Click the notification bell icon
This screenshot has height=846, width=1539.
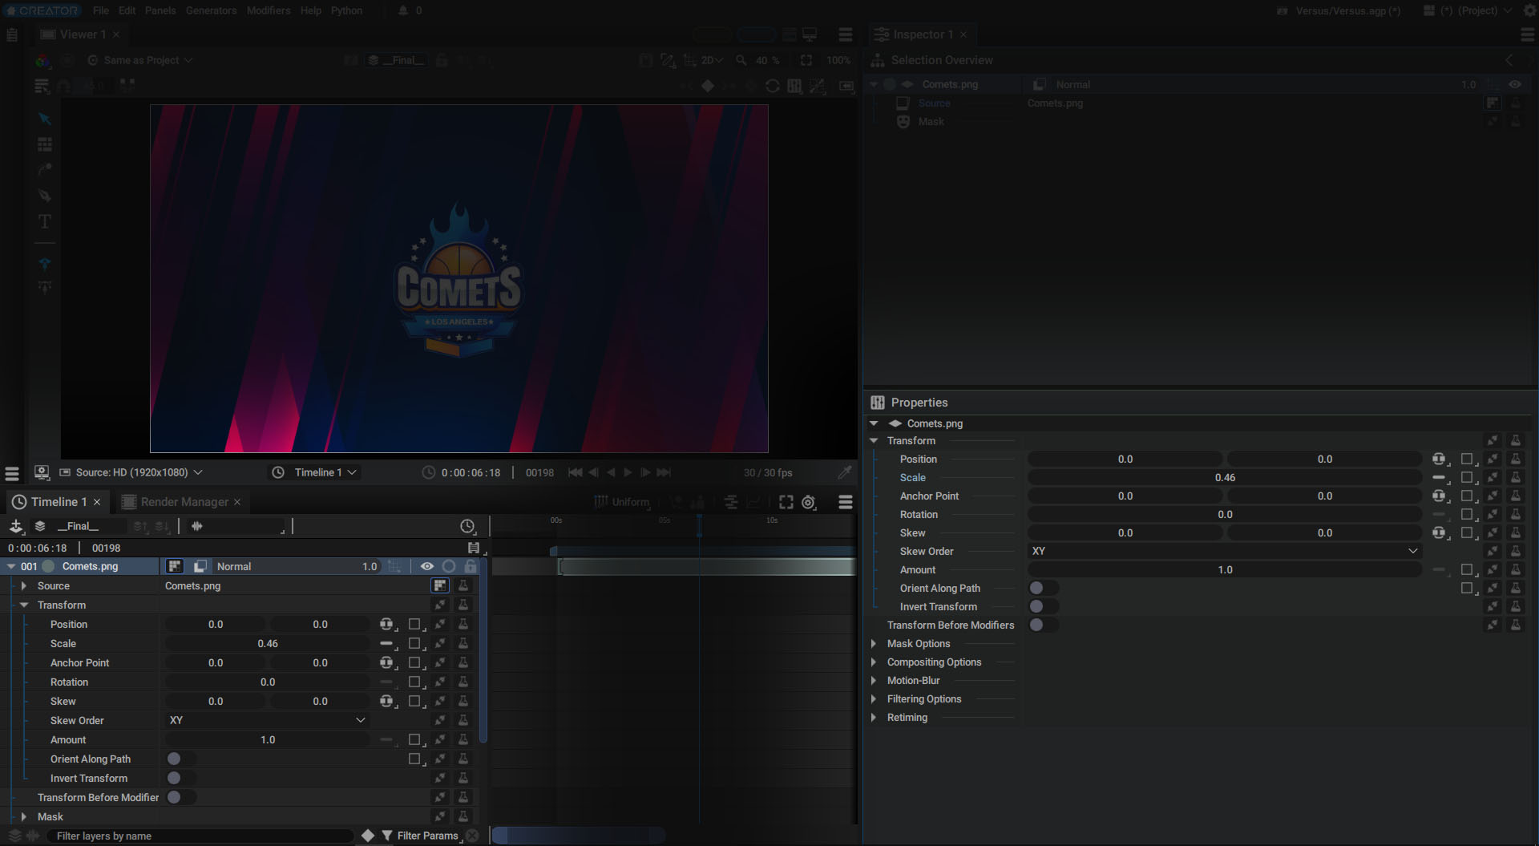coord(403,10)
